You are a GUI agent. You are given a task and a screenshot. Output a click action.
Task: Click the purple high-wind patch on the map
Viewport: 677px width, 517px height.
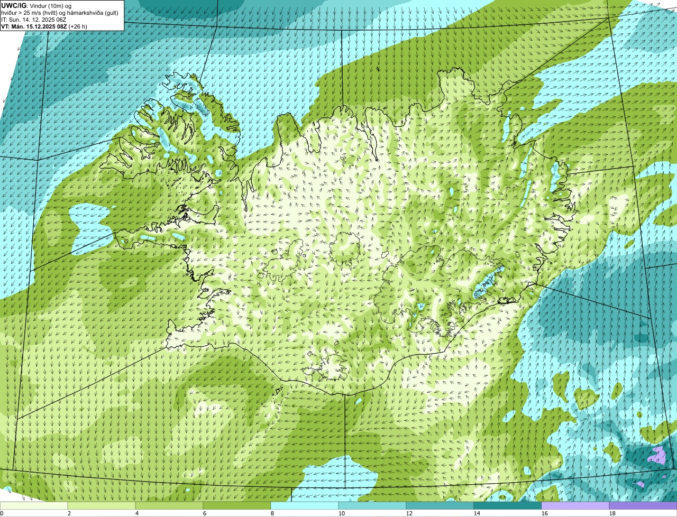(658, 454)
